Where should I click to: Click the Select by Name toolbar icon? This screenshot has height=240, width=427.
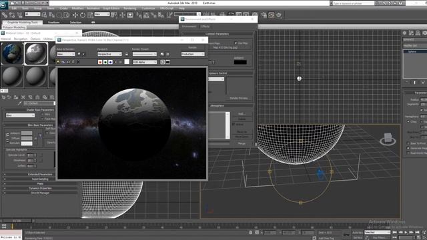click(52, 15)
